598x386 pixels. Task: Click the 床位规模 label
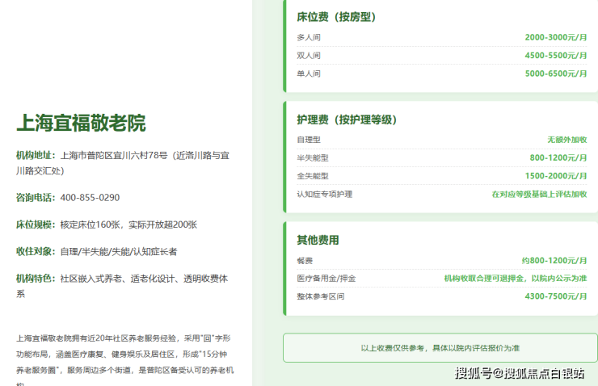pos(34,224)
